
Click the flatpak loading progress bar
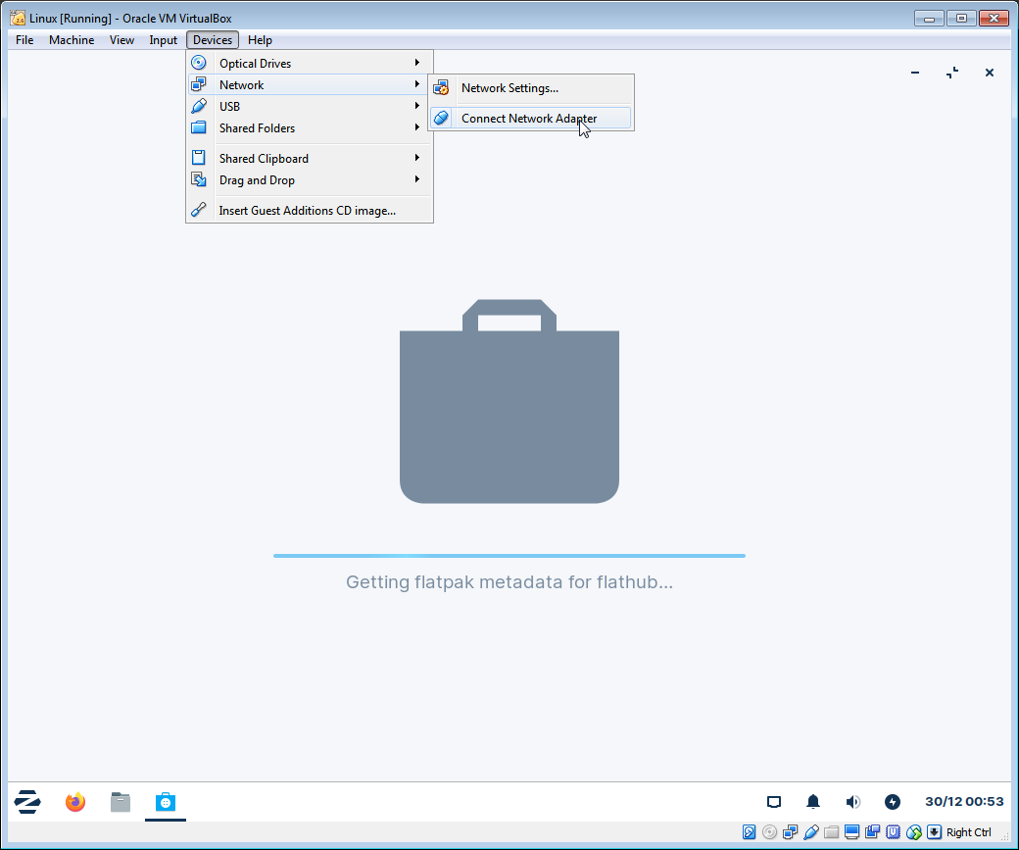509,556
